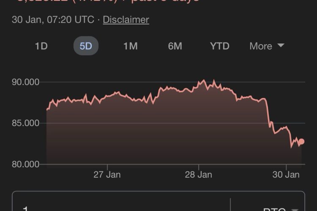Open the BTC currency dropdown
The height and width of the screenshot is (211, 317).
point(275,208)
